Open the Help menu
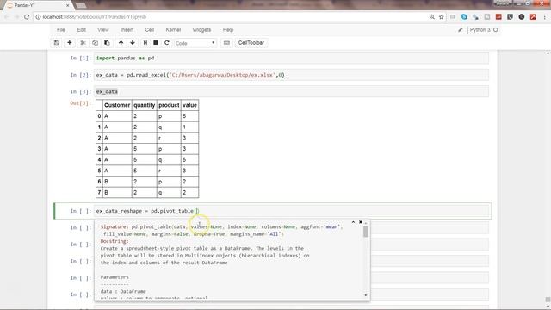Screen dimensions: 551x310 (x=228, y=30)
